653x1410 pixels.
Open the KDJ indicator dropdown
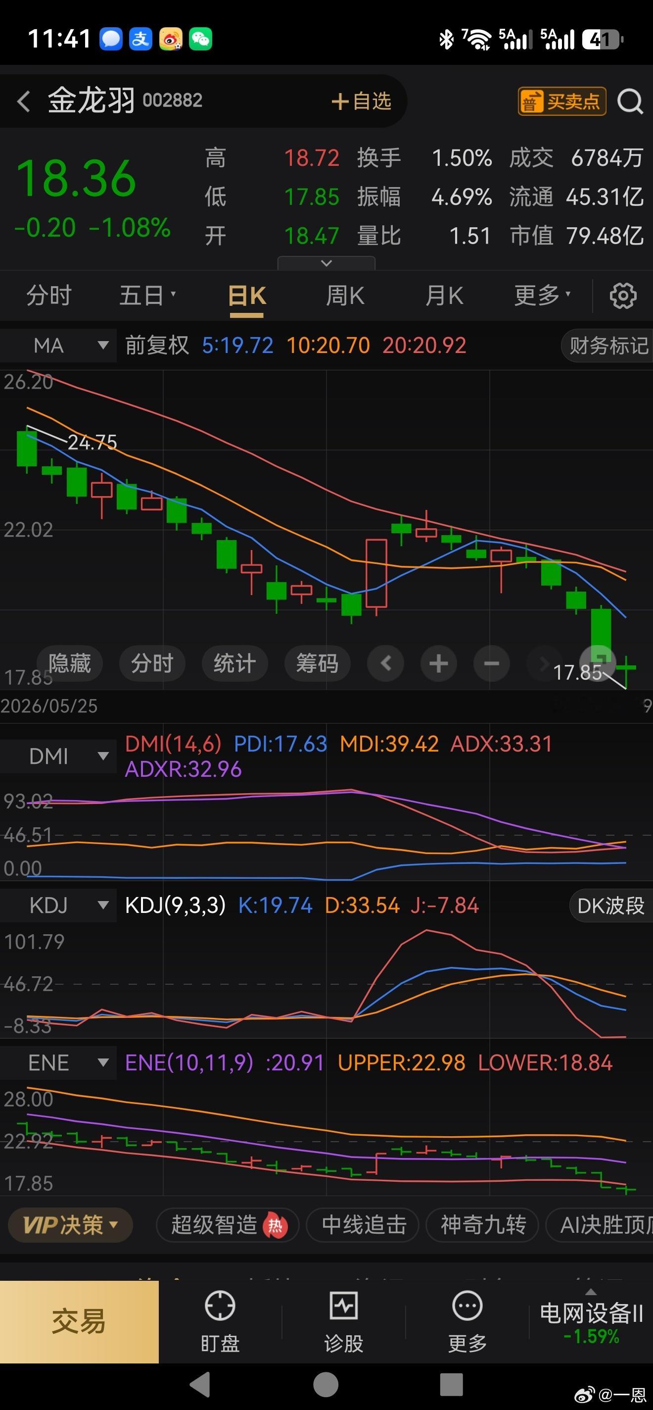click(58, 906)
